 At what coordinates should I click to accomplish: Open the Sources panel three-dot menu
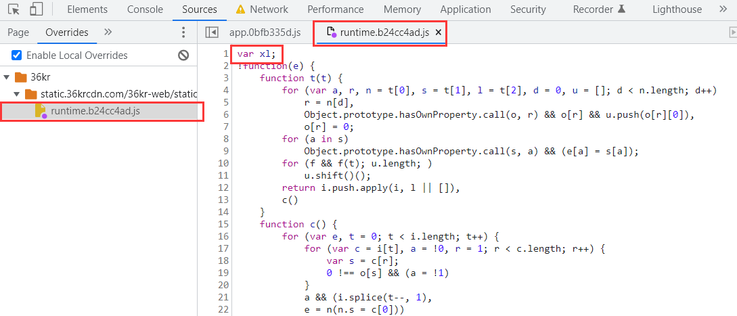[x=183, y=32]
